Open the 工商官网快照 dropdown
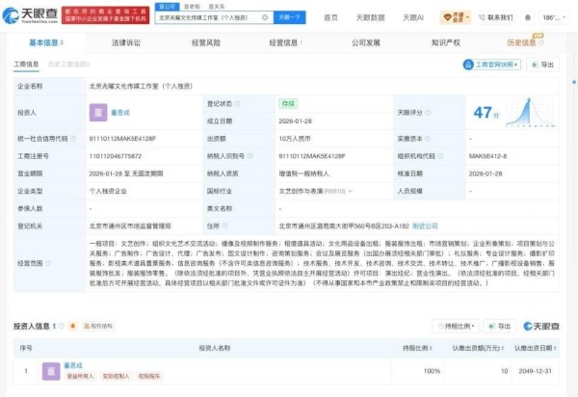 (x=491, y=65)
